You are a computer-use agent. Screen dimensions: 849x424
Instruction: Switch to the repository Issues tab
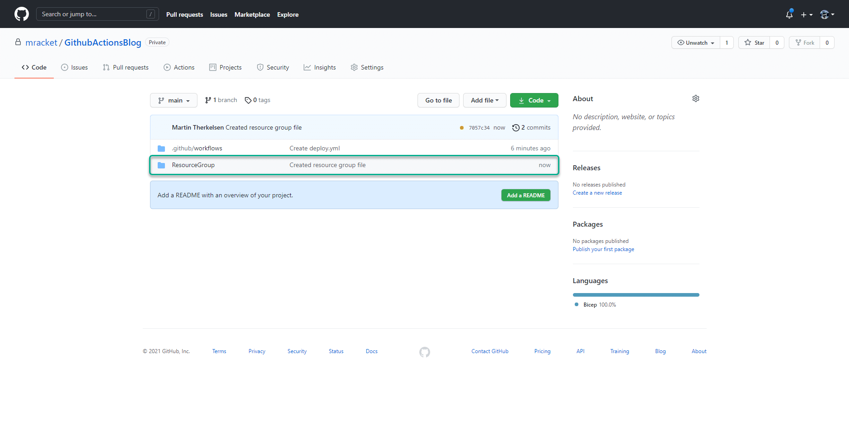coord(75,67)
